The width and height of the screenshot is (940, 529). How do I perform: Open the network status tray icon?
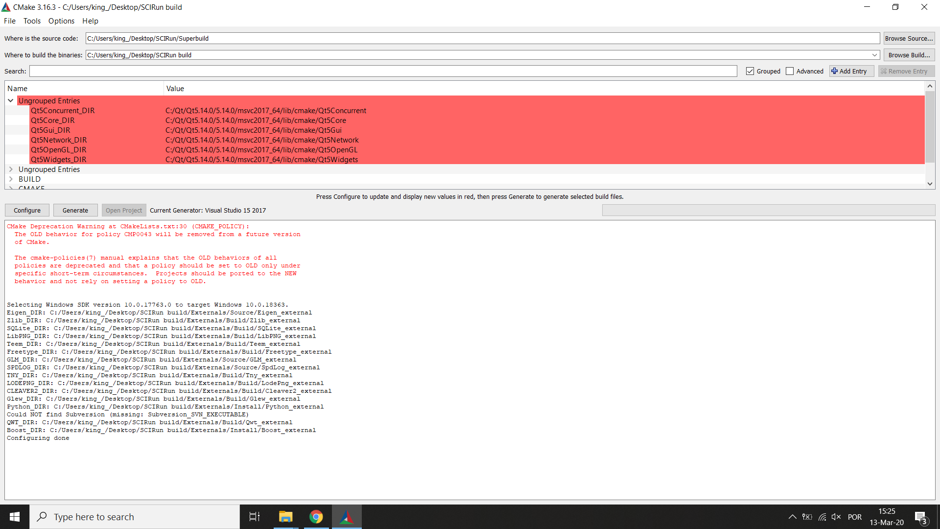pyautogui.click(x=822, y=516)
